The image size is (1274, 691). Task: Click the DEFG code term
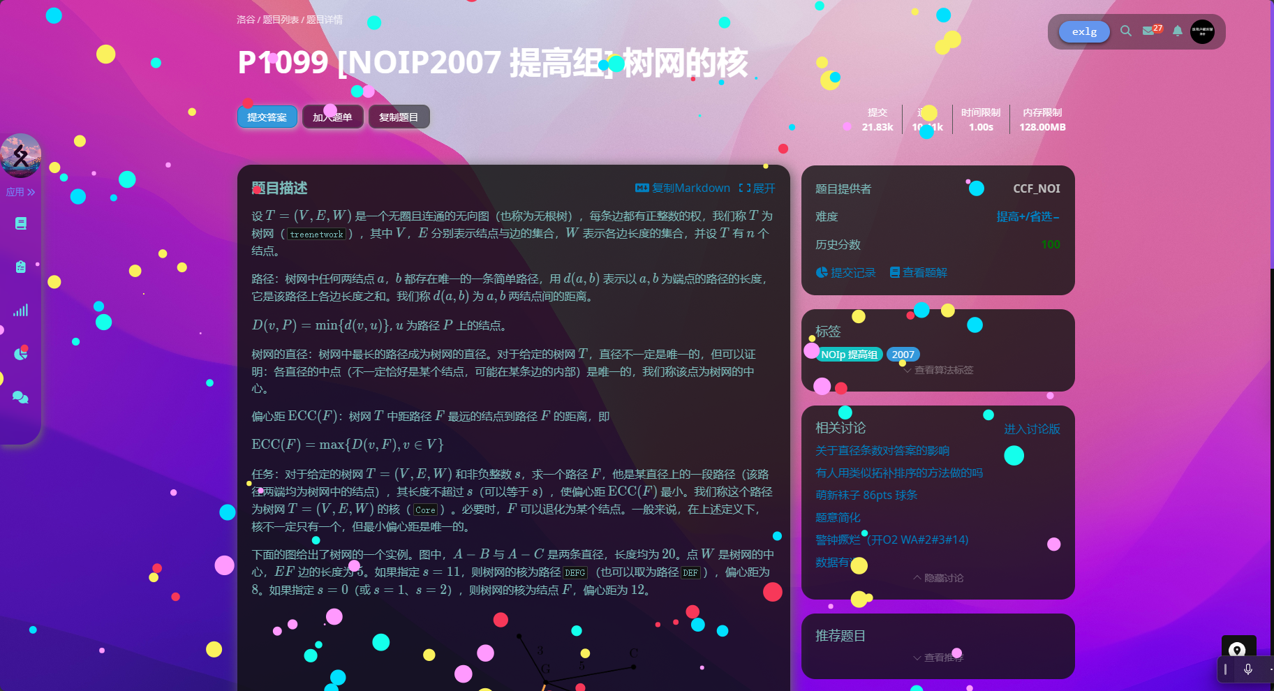coord(575,572)
